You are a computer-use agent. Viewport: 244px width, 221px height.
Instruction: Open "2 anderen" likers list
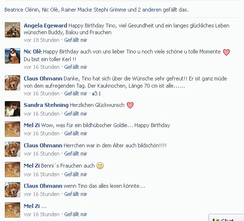click(149, 10)
